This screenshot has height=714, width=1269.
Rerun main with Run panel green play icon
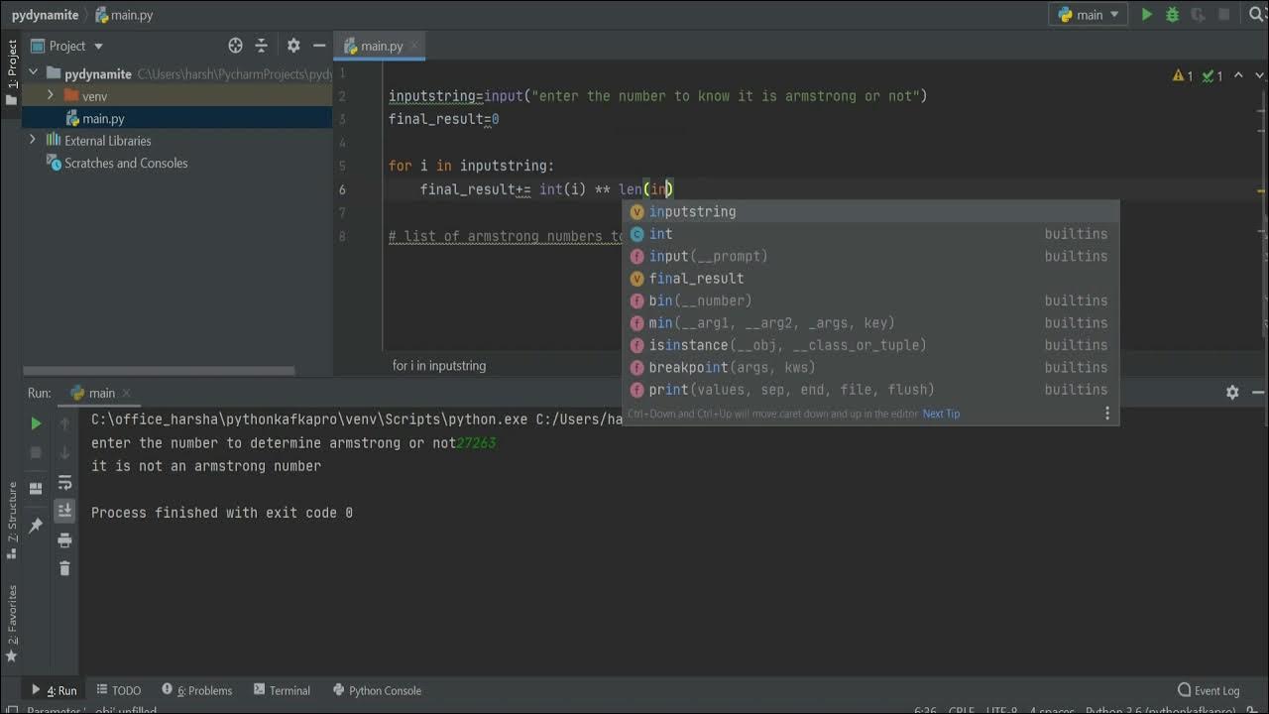[36, 423]
